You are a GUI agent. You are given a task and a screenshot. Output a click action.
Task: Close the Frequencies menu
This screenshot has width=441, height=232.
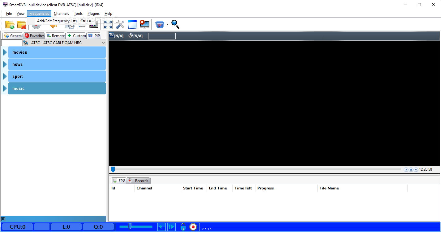point(39,14)
